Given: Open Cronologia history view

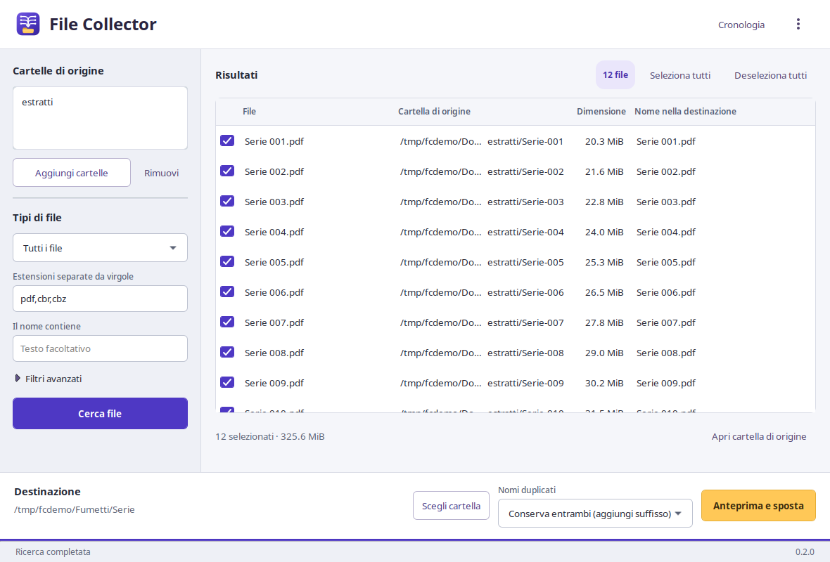Looking at the screenshot, I should (741, 25).
